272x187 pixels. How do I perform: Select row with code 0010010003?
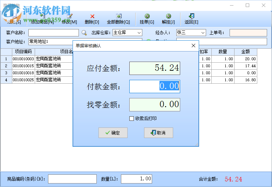(23, 59)
